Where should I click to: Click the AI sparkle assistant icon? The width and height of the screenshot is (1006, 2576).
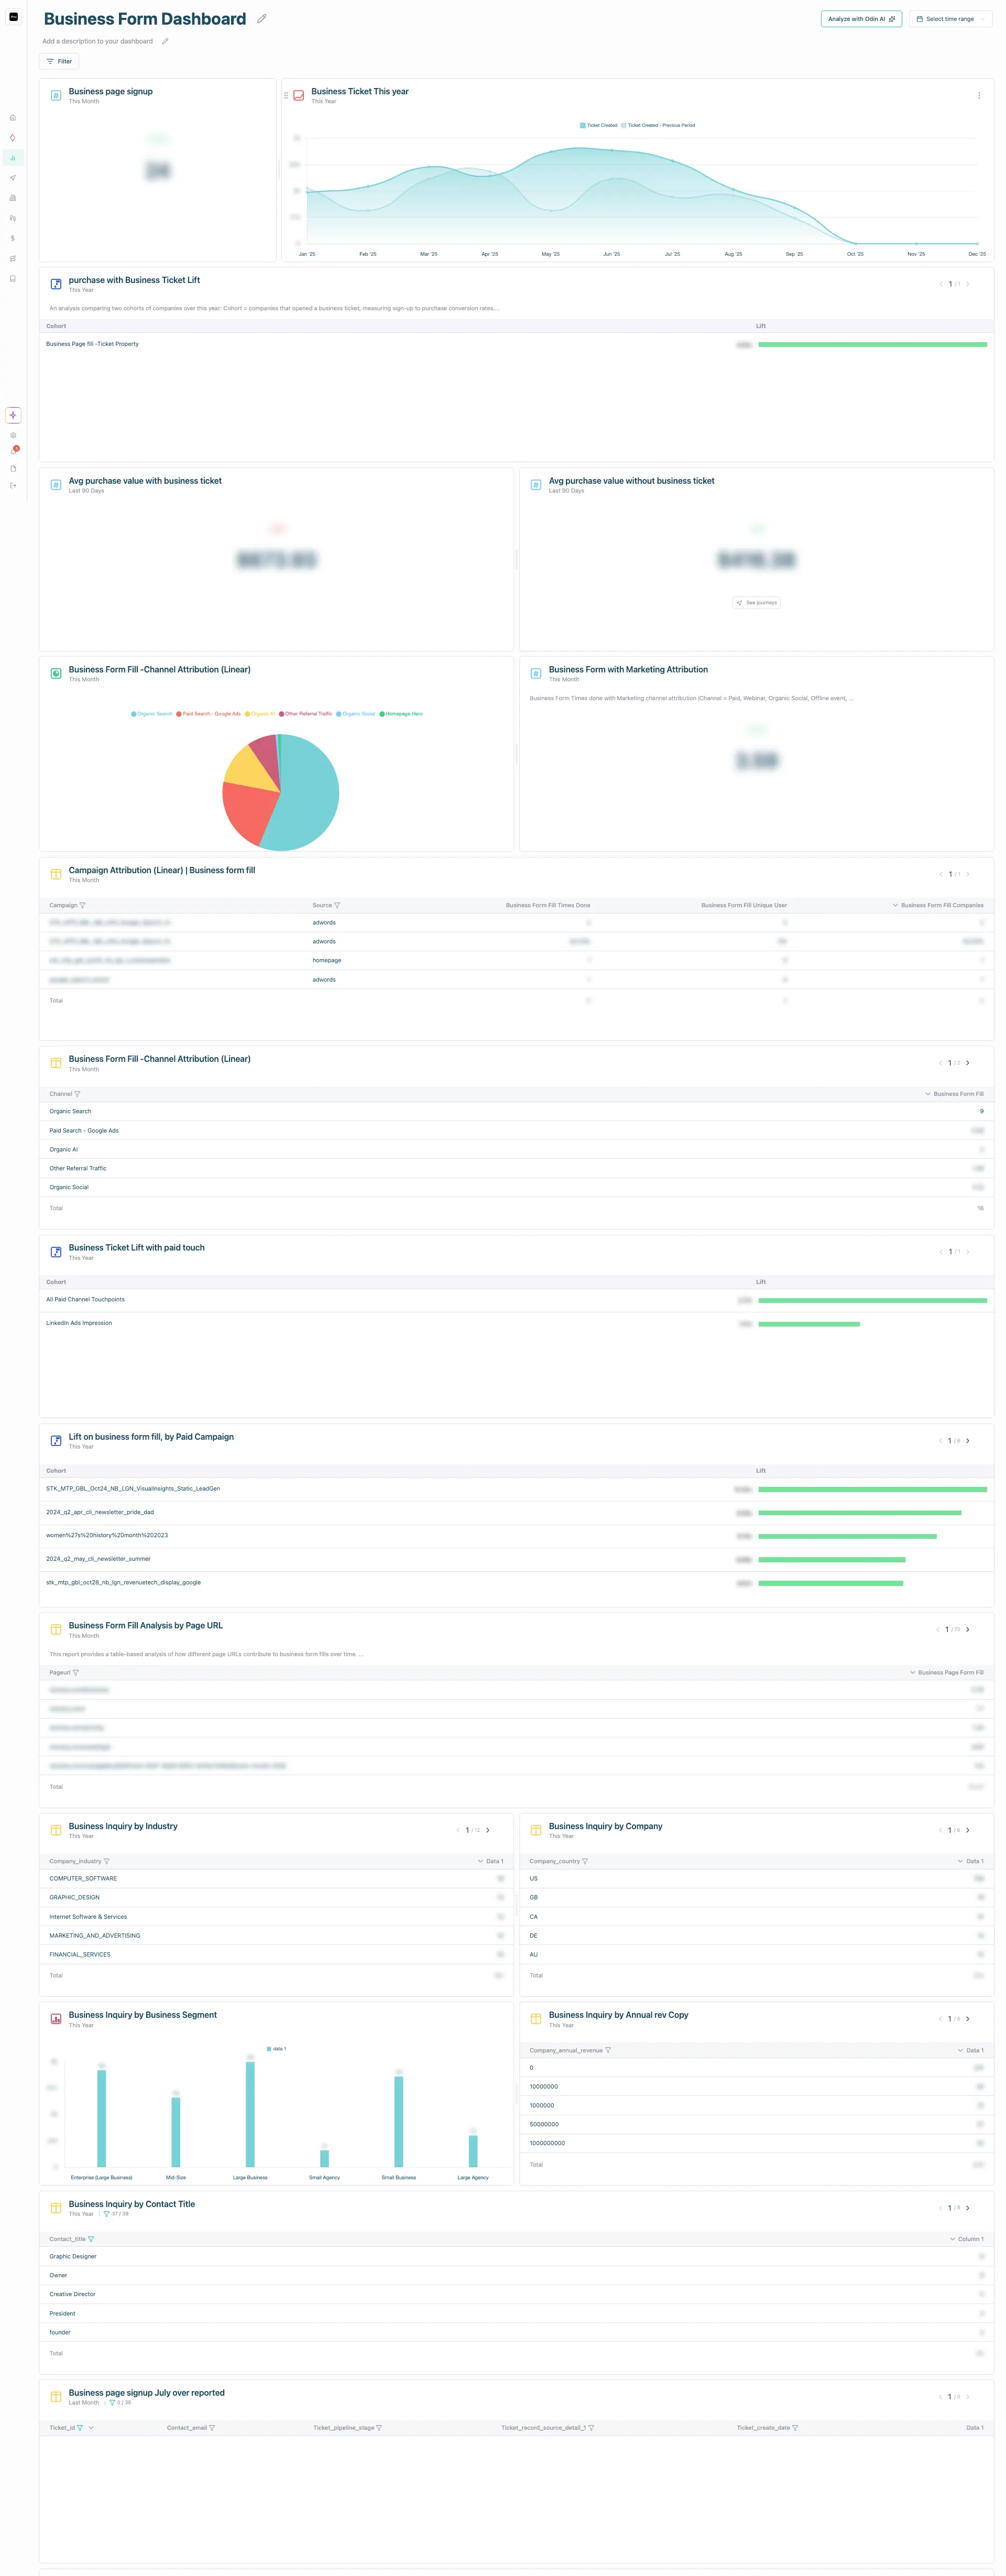point(13,415)
